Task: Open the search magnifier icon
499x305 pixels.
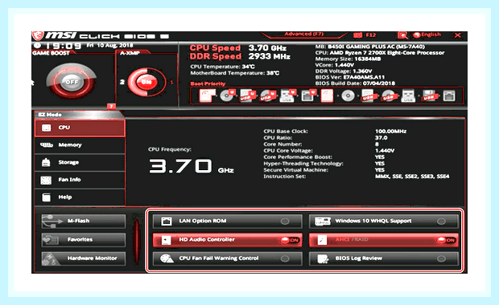Action: 402,35
